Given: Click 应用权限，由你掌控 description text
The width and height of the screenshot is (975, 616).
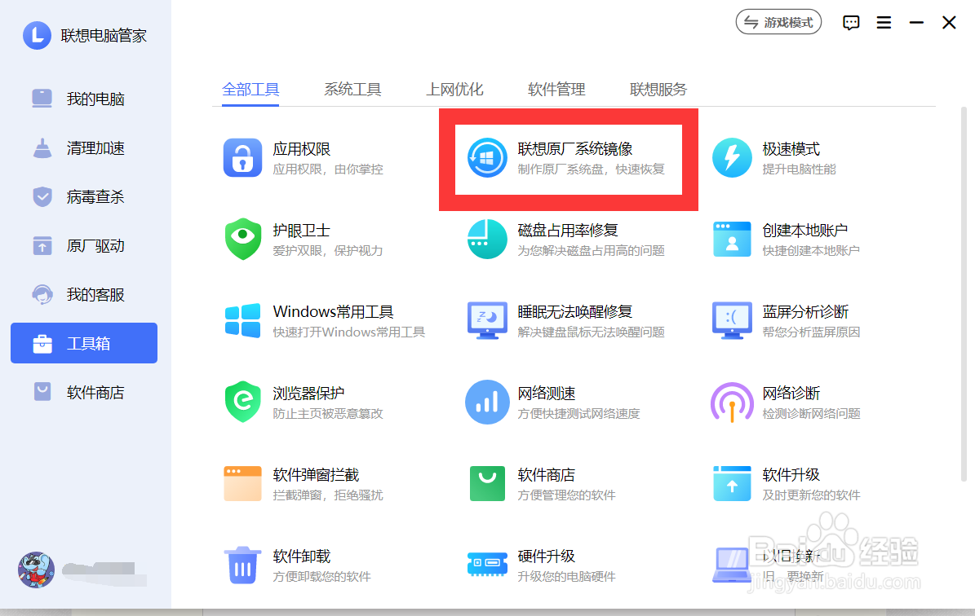Looking at the screenshot, I should point(328,169).
